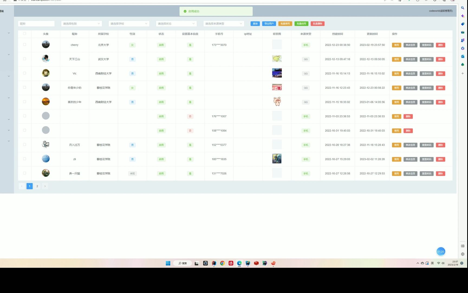Open the Microsoft 365 icon in sidebar
Viewport: 468px width, 293px height.
(x=463, y=48)
